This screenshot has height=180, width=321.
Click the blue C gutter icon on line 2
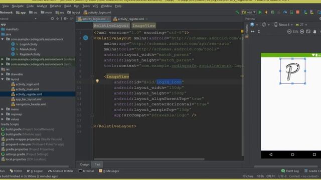pos(86,38)
